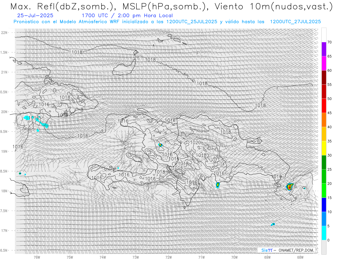The height and width of the screenshot is (261, 337).
Task: Click the ONAMET/REP.DOM. credit label
Action: (x=296, y=250)
